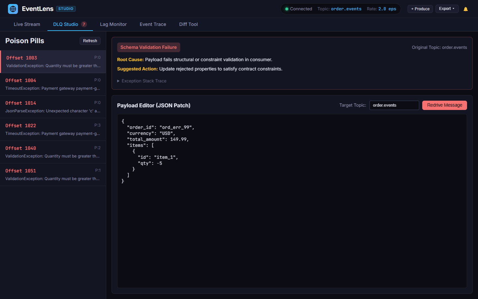Click the "qty": -5 line in payload

(150, 163)
